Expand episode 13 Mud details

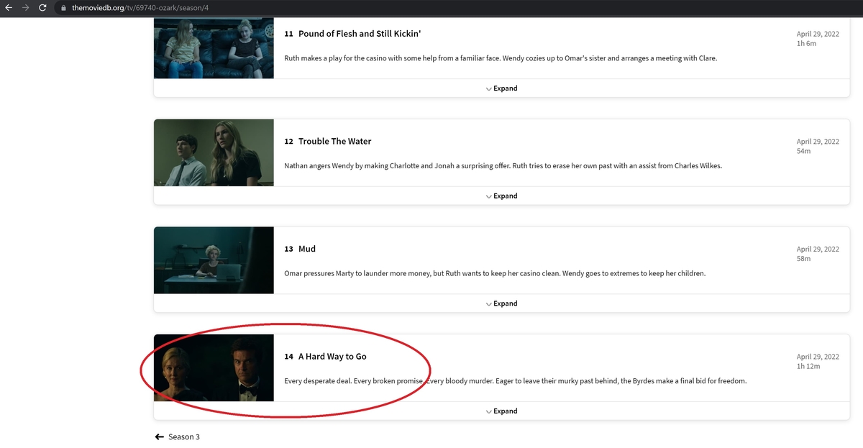click(501, 303)
